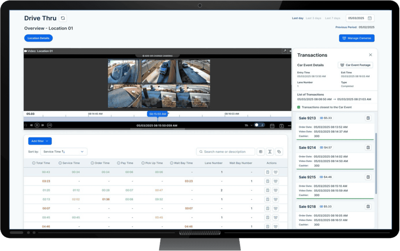This screenshot has height=251, width=400.
Task: Click the Manage Cameras button
Action: coord(357,38)
